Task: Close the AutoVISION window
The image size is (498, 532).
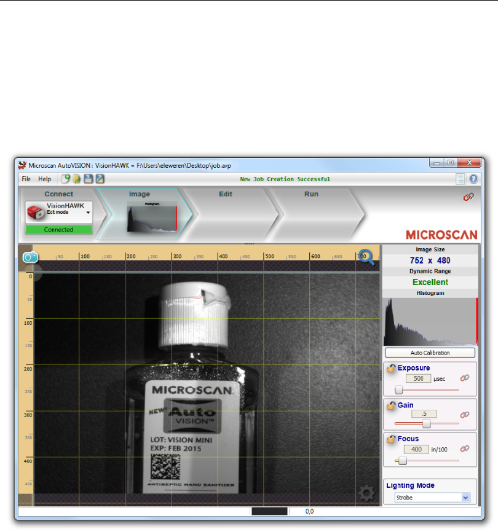Action: click(469, 163)
